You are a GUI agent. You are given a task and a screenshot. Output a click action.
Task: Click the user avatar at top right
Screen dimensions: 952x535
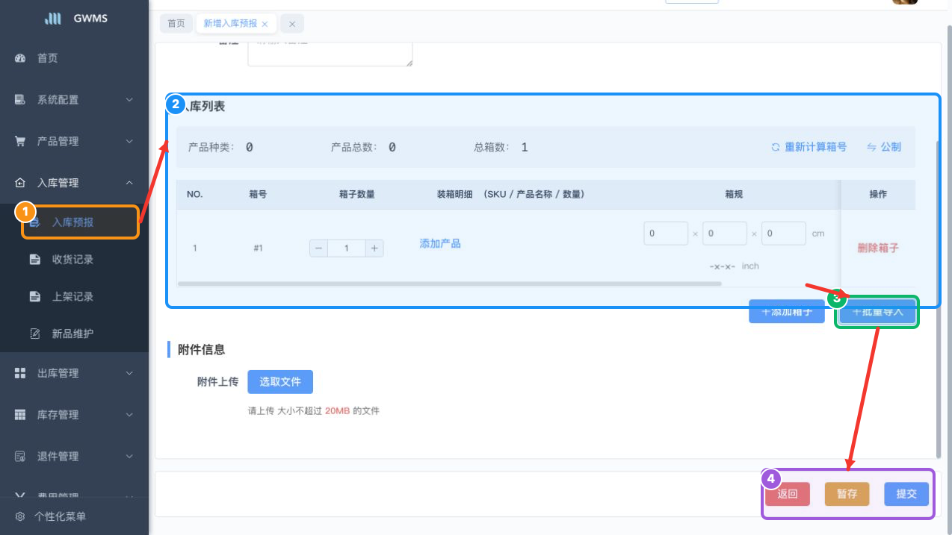pyautogui.click(x=905, y=1)
